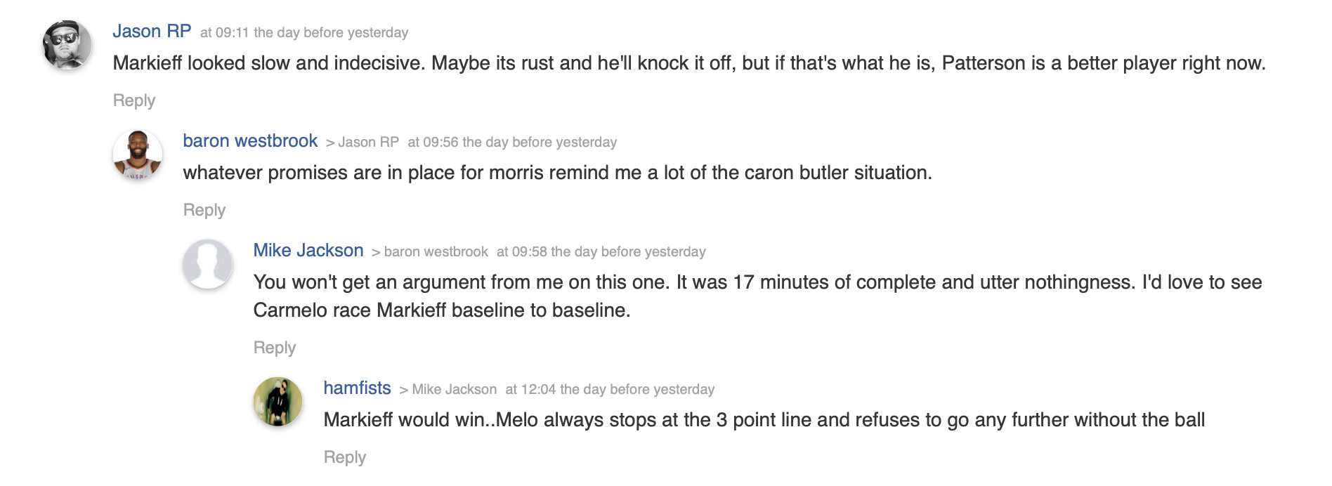Click the comment text about Caron Butler
1332x486 pixels.
(557, 173)
